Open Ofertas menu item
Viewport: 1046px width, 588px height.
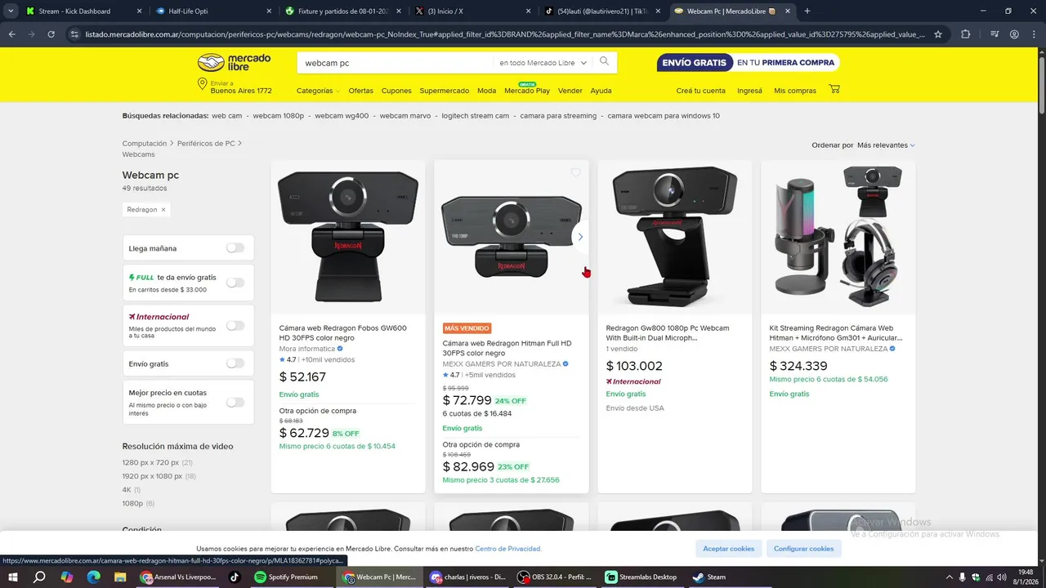click(360, 91)
